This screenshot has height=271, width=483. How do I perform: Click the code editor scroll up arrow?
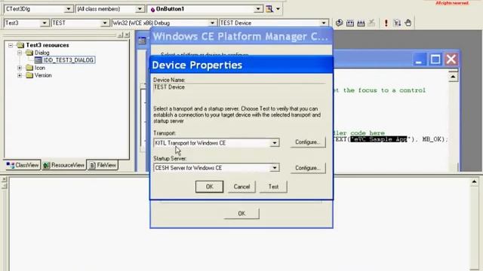click(x=453, y=76)
